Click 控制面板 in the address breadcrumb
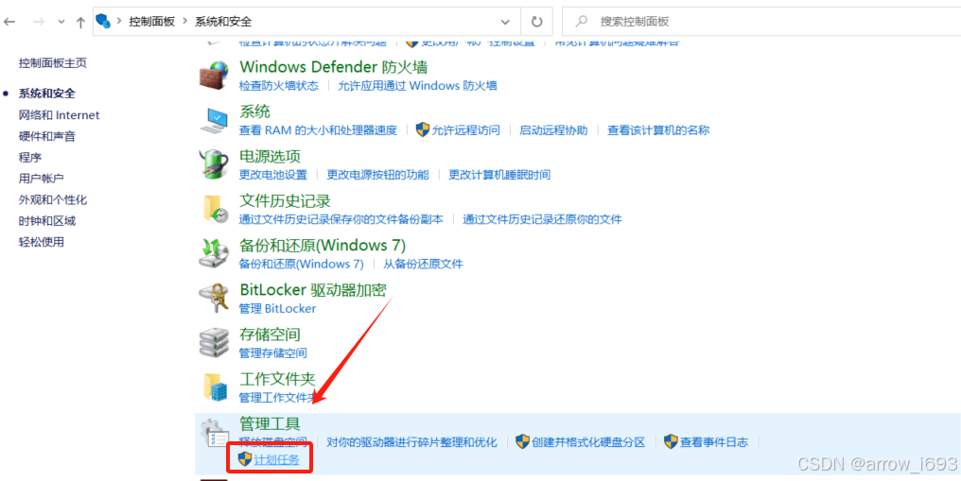The image size is (961, 481). [x=151, y=22]
